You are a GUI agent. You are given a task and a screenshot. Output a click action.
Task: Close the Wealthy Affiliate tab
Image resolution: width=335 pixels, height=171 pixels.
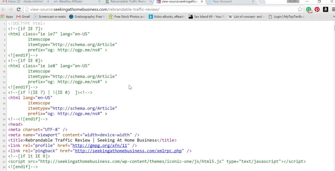click(99, 2)
